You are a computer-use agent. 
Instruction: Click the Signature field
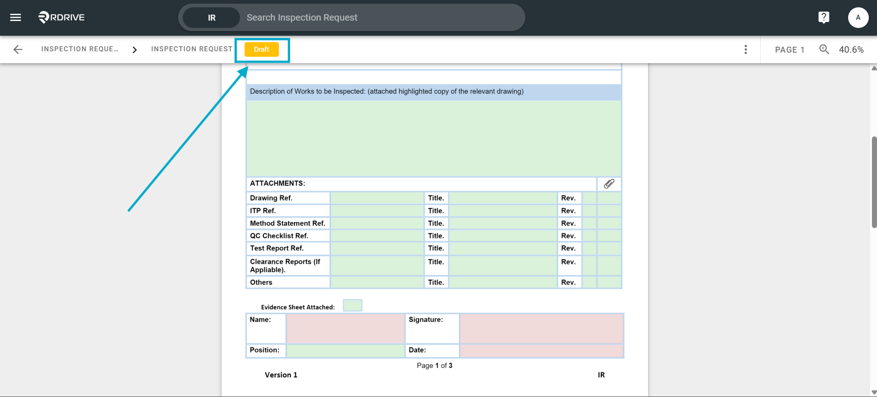pyautogui.click(x=541, y=328)
